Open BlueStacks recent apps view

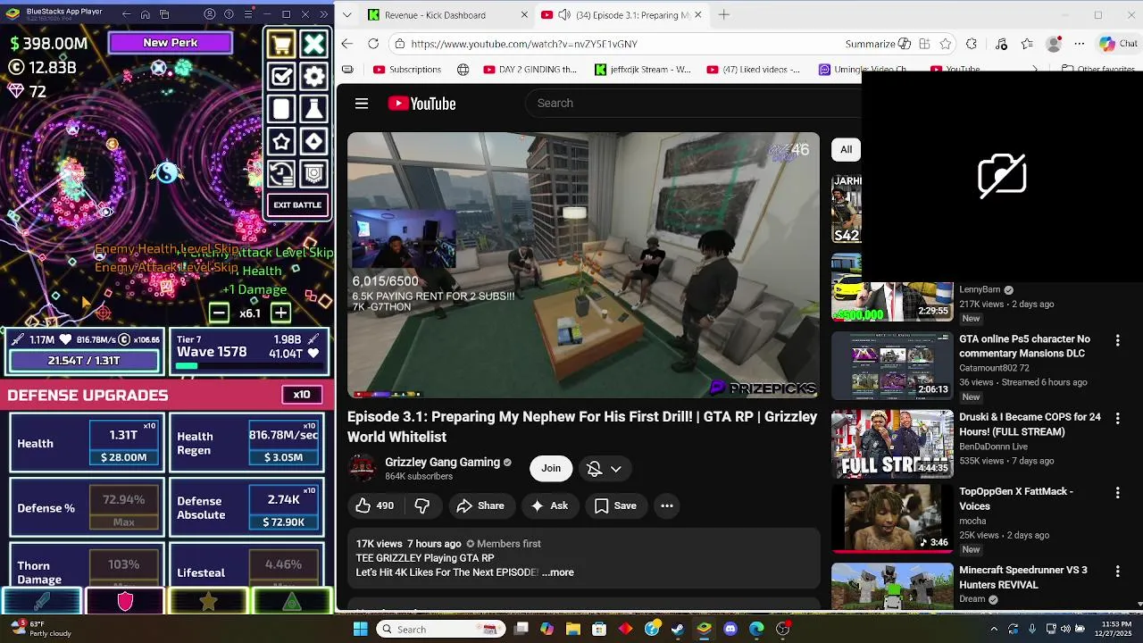(x=165, y=14)
